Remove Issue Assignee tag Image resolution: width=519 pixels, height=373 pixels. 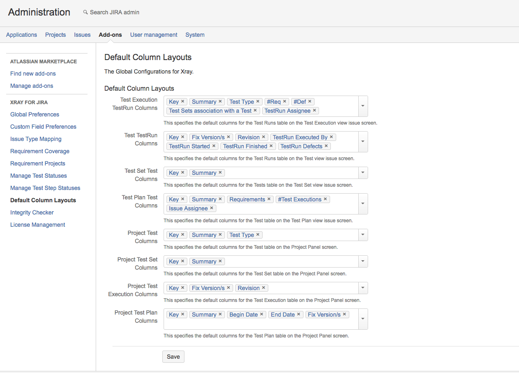tap(211, 208)
